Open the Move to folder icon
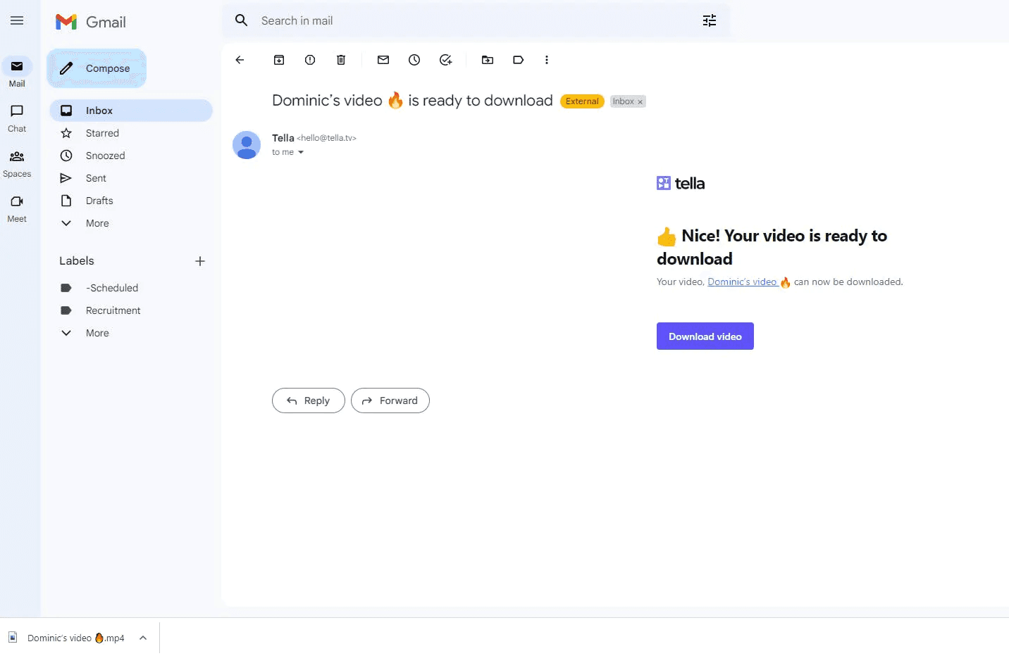This screenshot has height=656, width=1009. click(x=488, y=60)
